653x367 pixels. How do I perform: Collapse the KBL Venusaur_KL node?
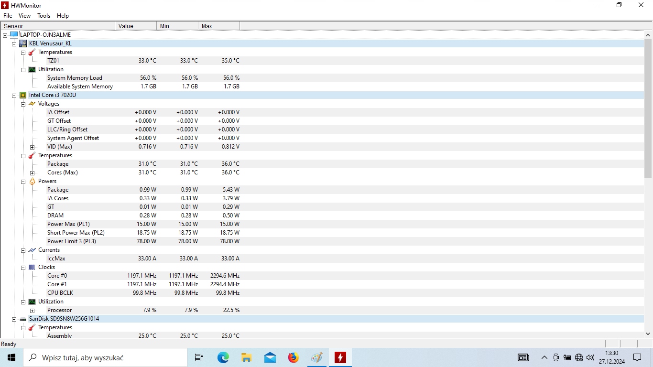14,43
